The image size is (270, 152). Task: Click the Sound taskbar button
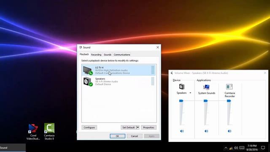(x=13, y=148)
